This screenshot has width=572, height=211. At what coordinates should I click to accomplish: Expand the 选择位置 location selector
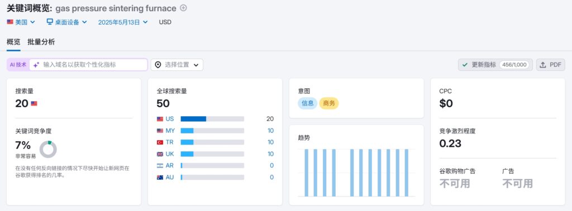[177, 65]
